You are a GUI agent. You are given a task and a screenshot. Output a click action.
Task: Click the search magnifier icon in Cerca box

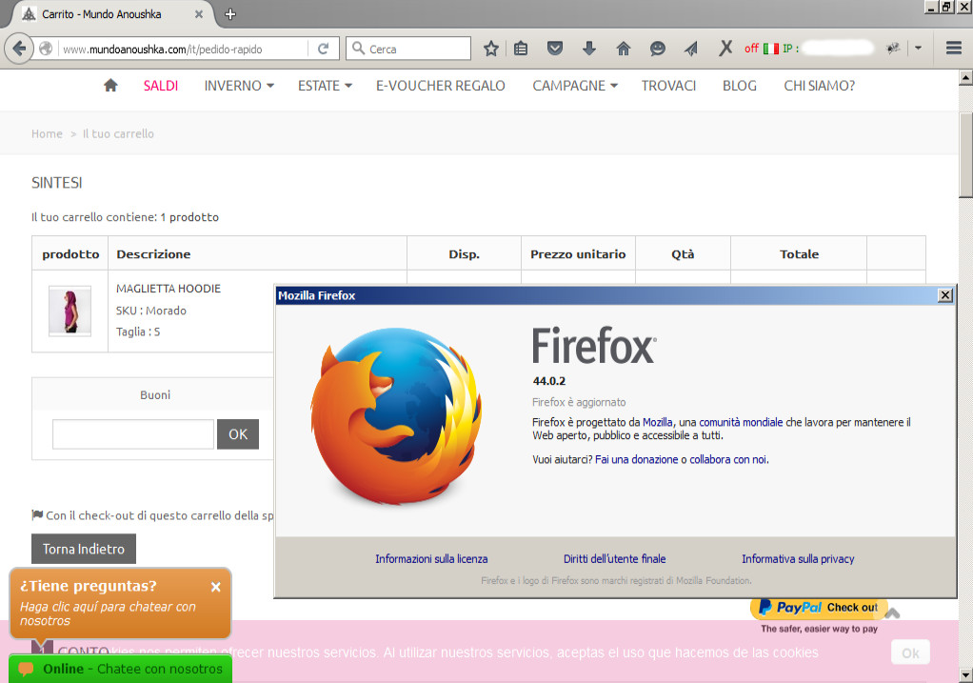pyautogui.click(x=358, y=48)
